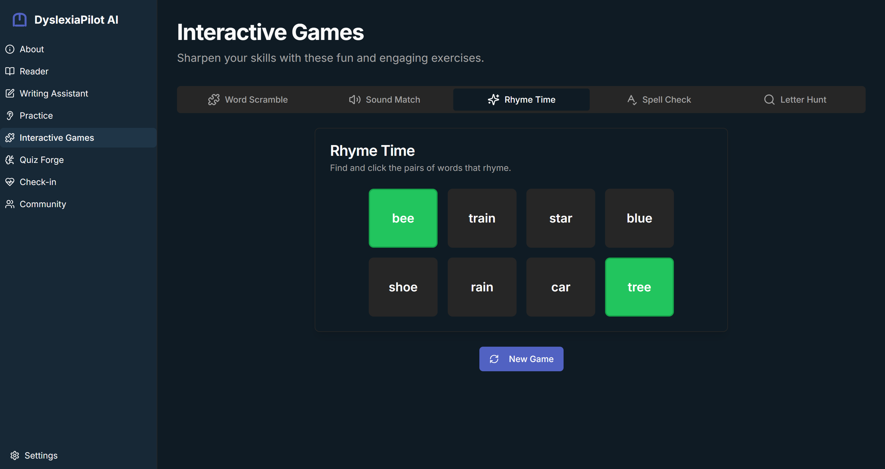Click the 'shoe' word tile
Image resolution: width=885 pixels, height=469 pixels.
pos(403,287)
